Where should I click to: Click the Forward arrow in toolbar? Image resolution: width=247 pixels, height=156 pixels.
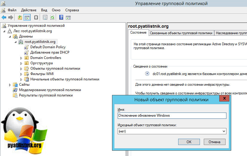(10, 18)
